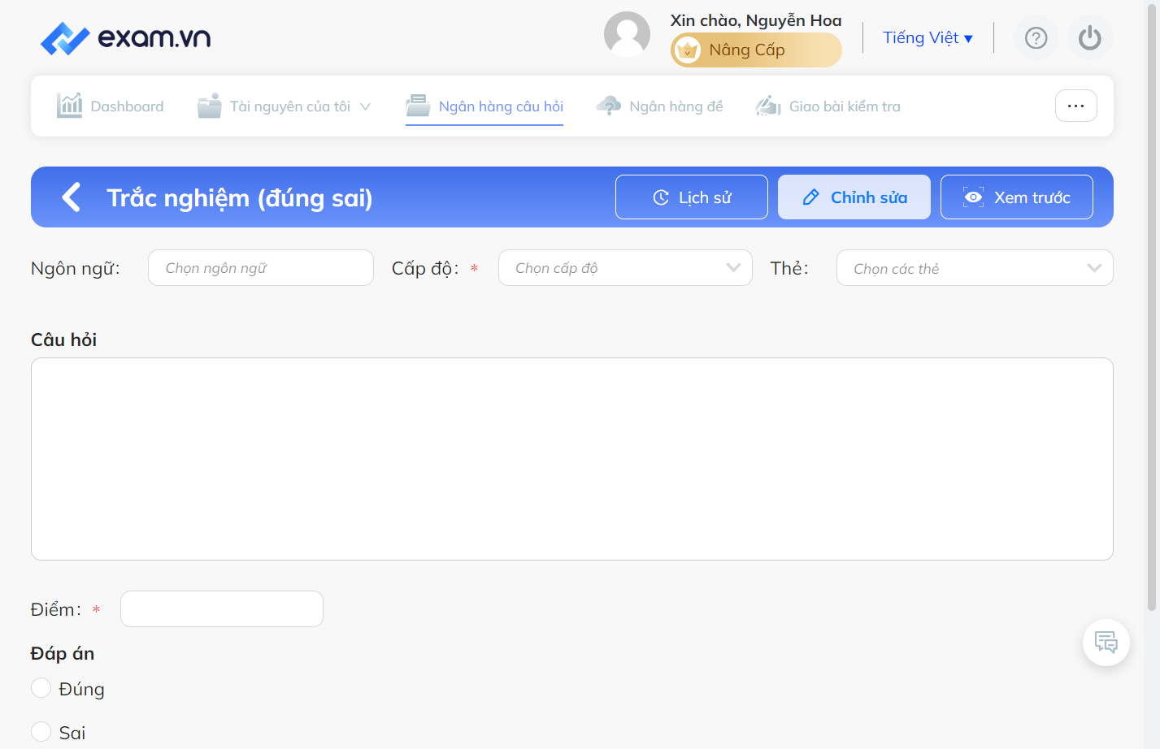Open the Chọn cấp độ dropdown
Screen dimensions: 1160x749
[625, 268]
